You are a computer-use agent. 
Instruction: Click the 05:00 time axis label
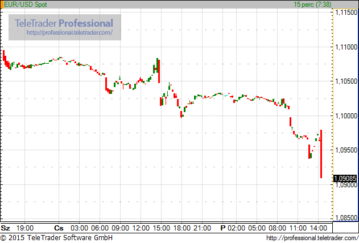coord(257,228)
